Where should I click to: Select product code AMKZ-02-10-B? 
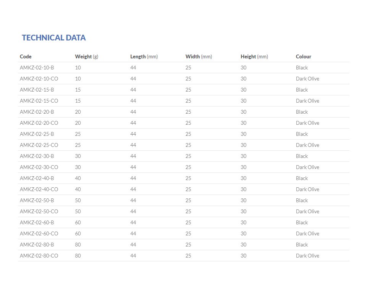click(37, 68)
